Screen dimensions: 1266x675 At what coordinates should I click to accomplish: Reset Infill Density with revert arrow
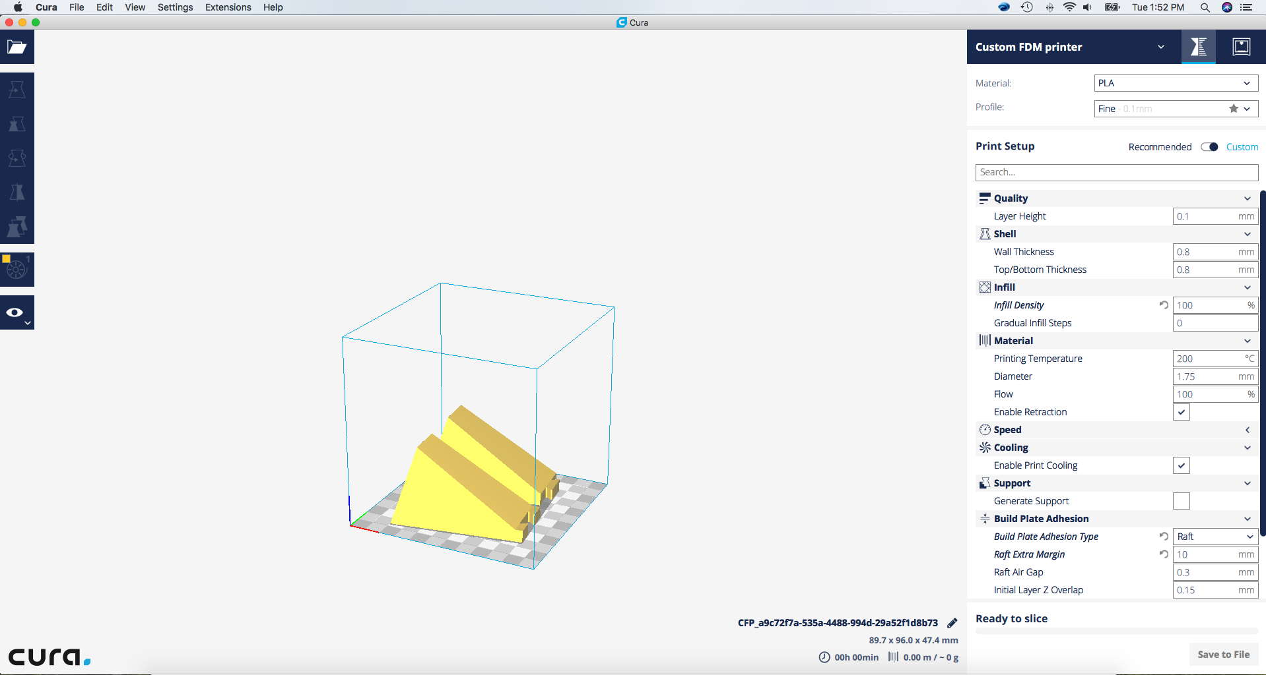tap(1164, 305)
